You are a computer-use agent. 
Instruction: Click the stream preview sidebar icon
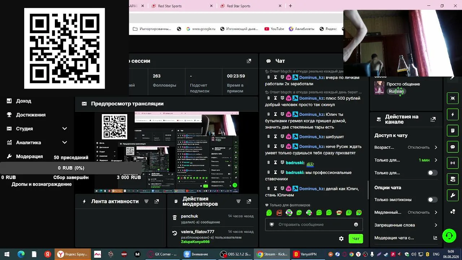coord(453,98)
